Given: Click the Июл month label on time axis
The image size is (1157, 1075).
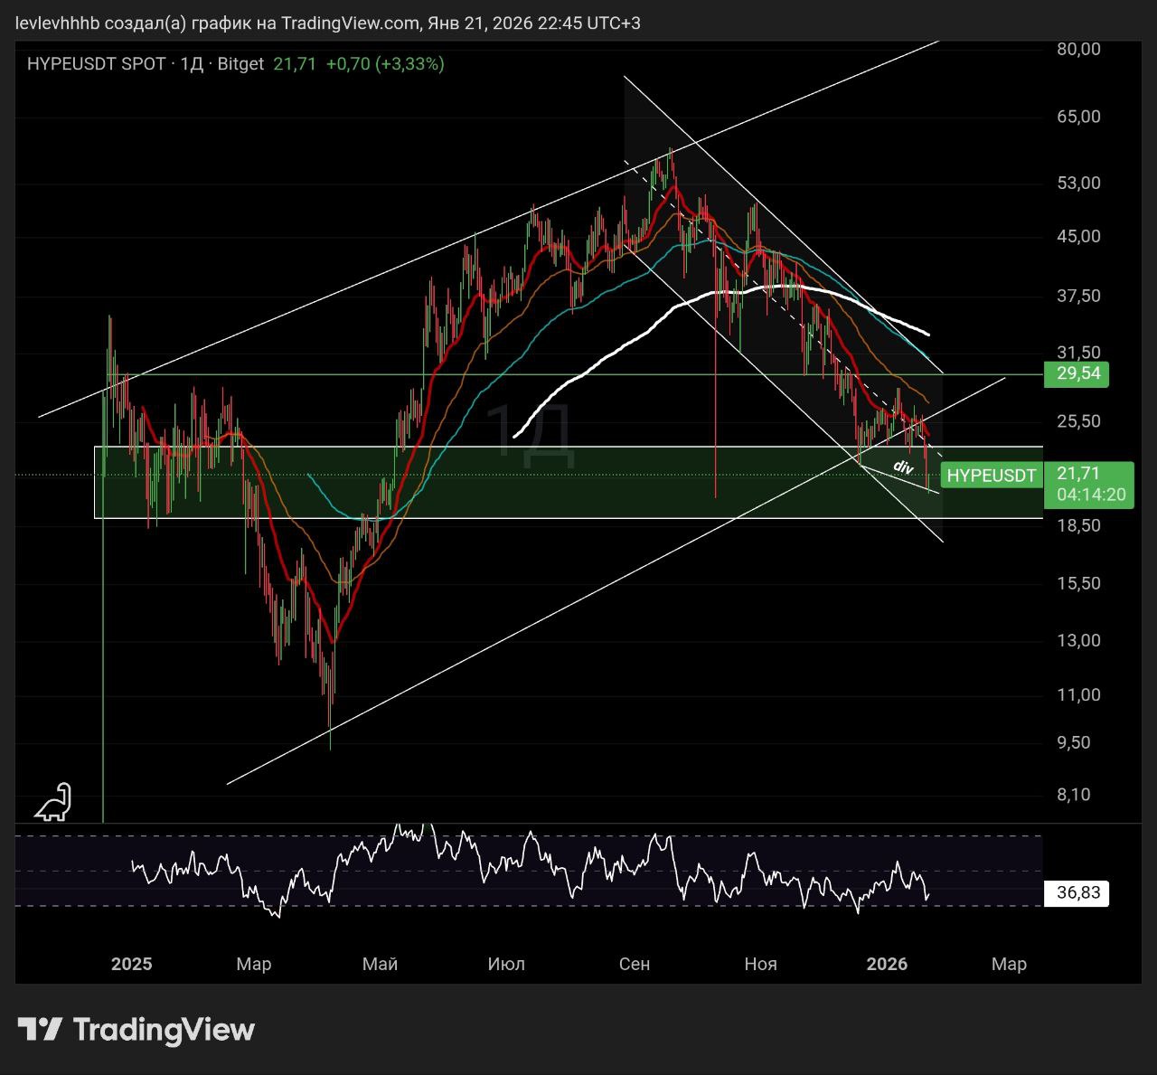Looking at the screenshot, I should click(x=505, y=964).
